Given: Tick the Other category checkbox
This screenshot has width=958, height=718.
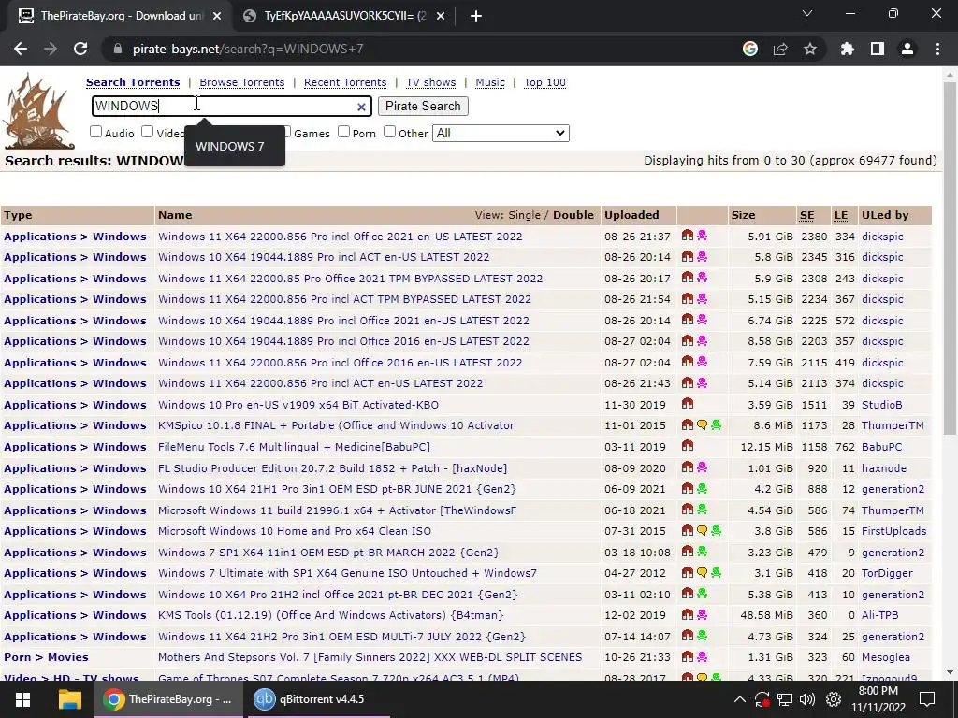Looking at the screenshot, I should [390, 132].
